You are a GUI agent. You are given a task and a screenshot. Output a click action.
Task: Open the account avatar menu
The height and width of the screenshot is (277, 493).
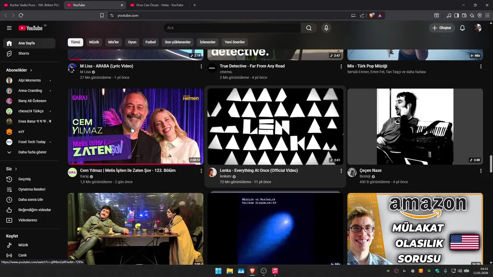[478, 28]
